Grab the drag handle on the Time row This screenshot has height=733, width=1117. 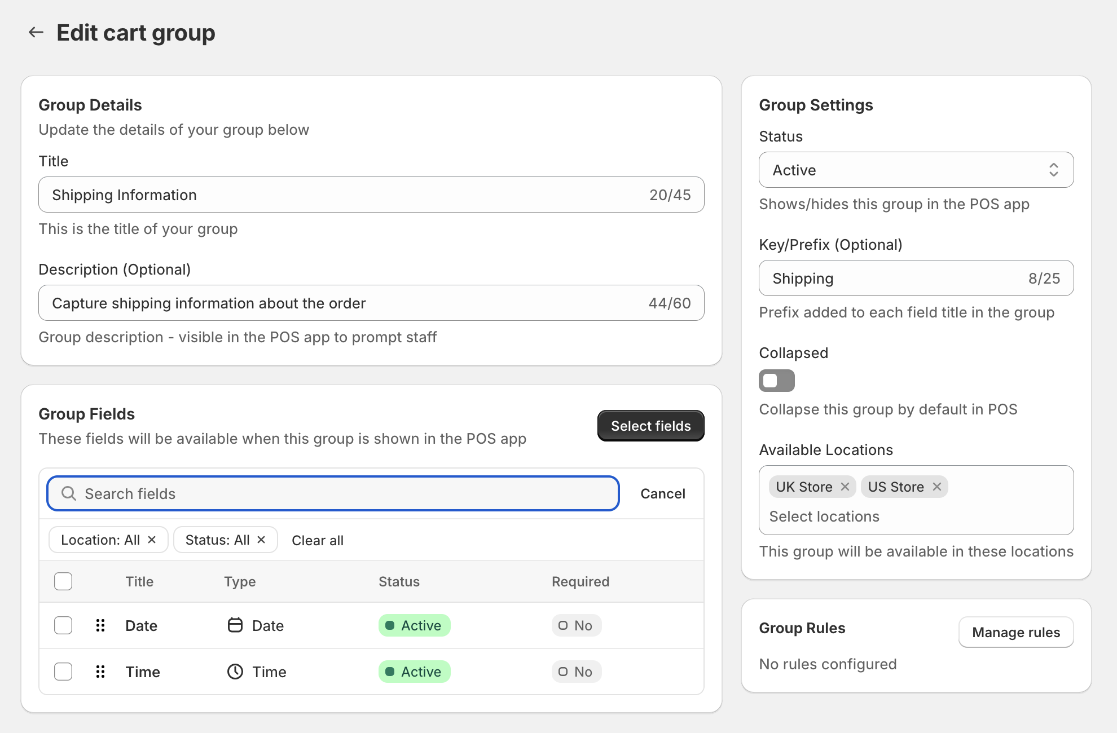coord(100,672)
